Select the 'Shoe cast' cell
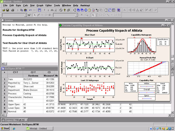The image size is (175, 131). [x=33, y=86]
